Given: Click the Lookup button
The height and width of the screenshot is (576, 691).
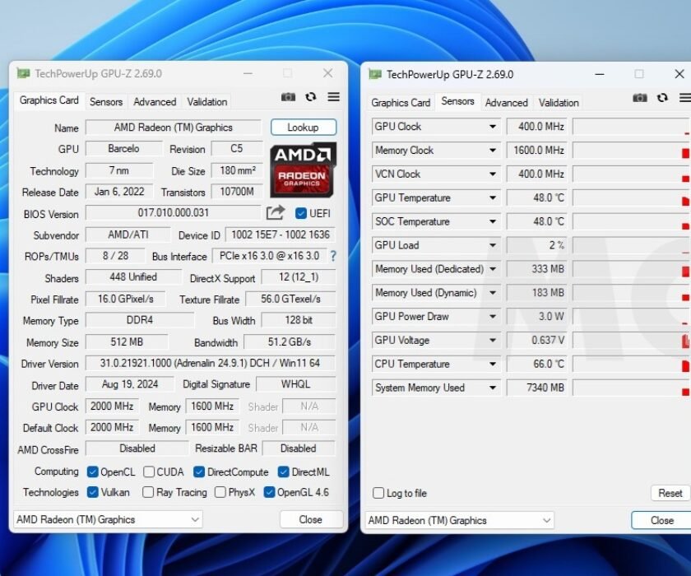Looking at the screenshot, I should click(303, 128).
